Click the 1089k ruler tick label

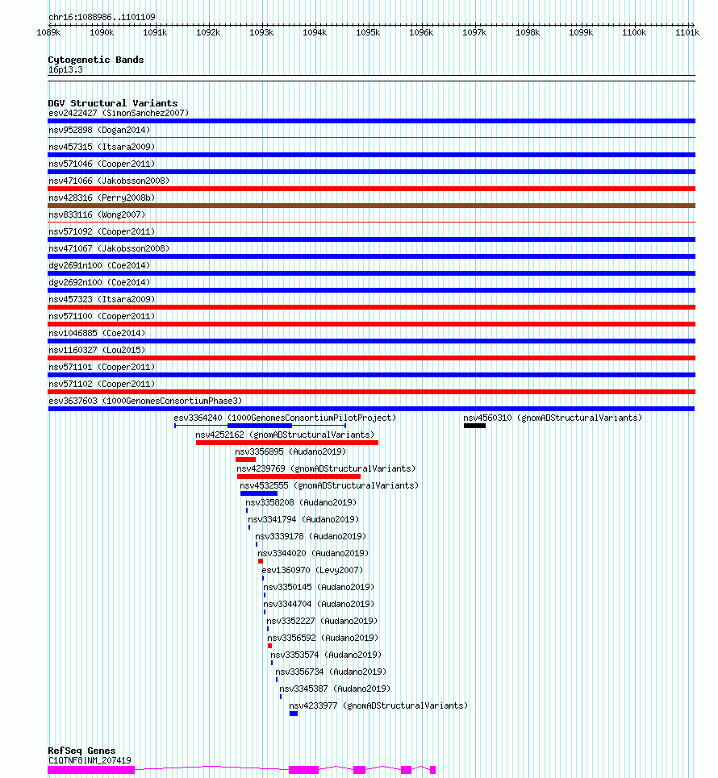click(48, 33)
